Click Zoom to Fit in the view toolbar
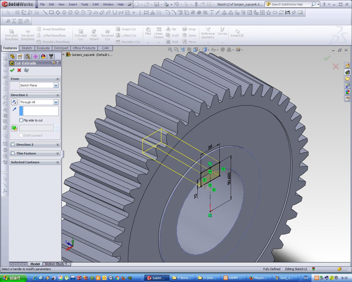This screenshot has width=352, height=282. tap(170, 50)
